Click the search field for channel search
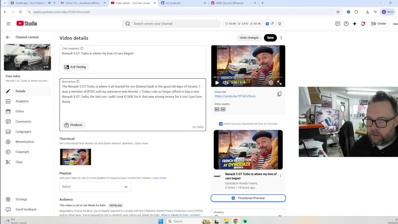The height and width of the screenshot is (224, 398). [176, 24]
